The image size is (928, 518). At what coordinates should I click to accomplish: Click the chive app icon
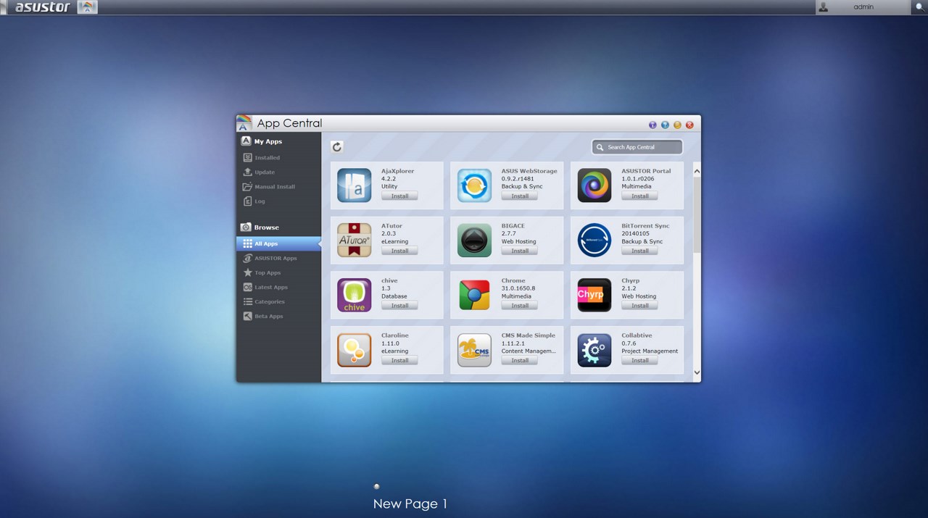click(355, 295)
